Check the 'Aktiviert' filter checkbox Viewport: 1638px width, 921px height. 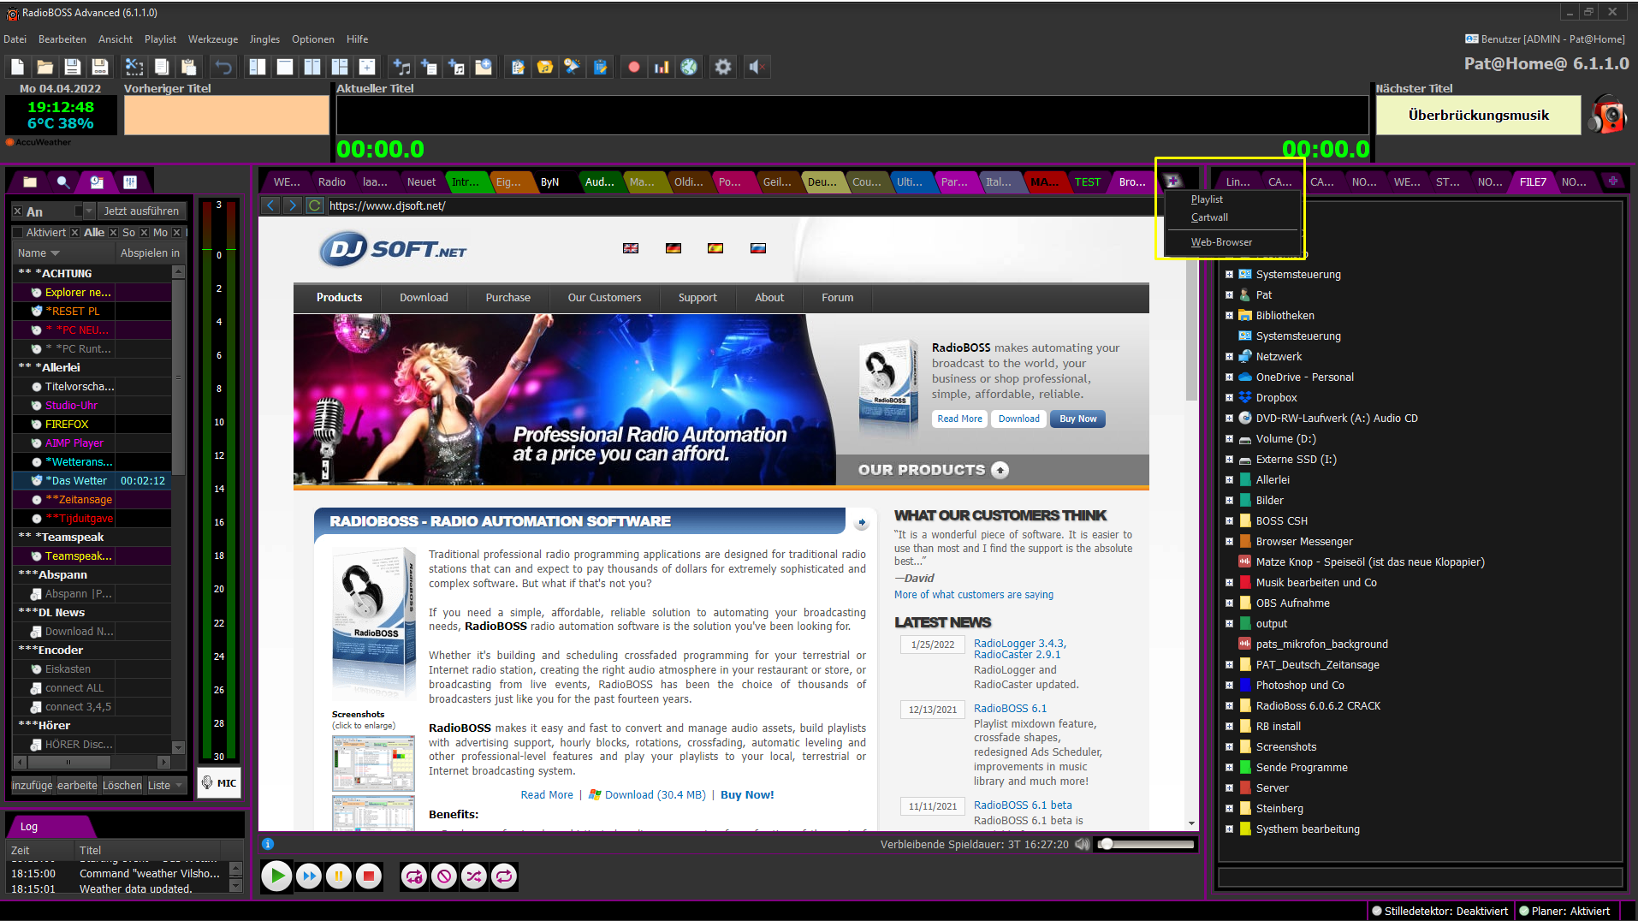[17, 233]
